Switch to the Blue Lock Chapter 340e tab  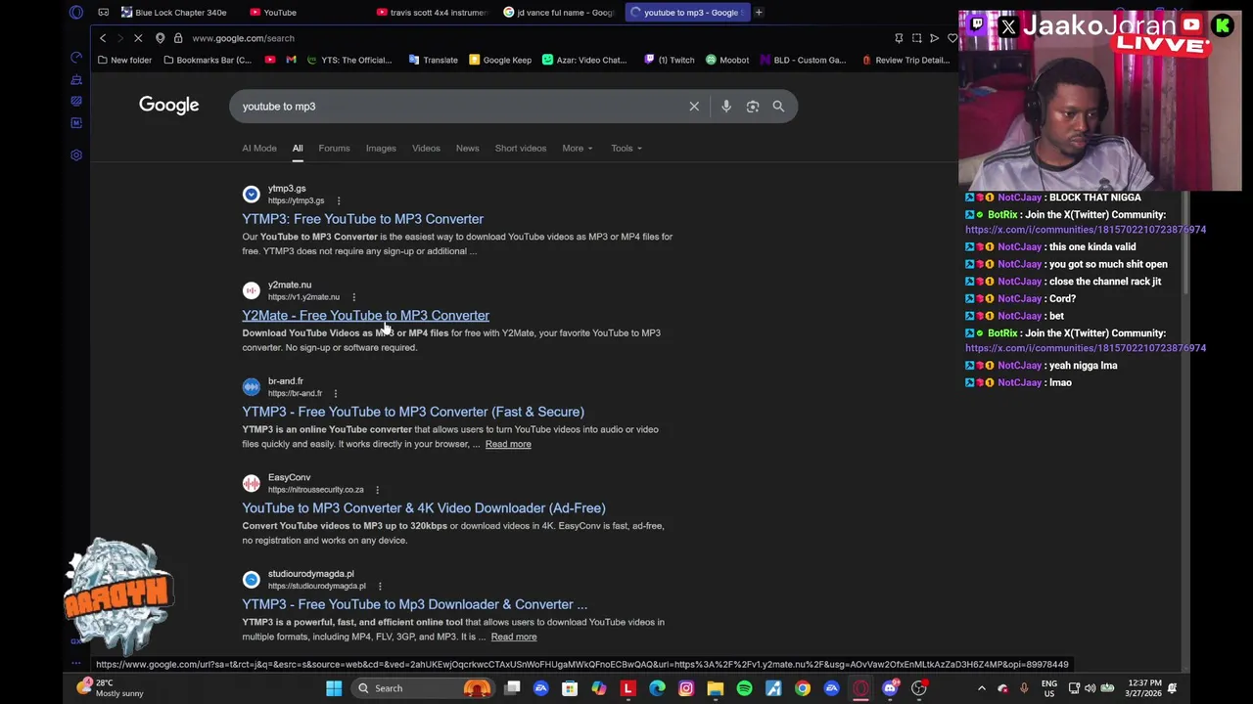click(174, 12)
